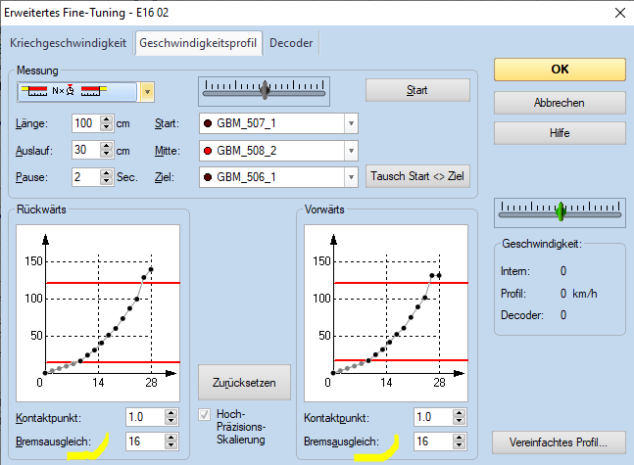Image resolution: width=634 pixels, height=465 pixels.
Task: Open the Decoder tab
Action: pyautogui.click(x=291, y=43)
